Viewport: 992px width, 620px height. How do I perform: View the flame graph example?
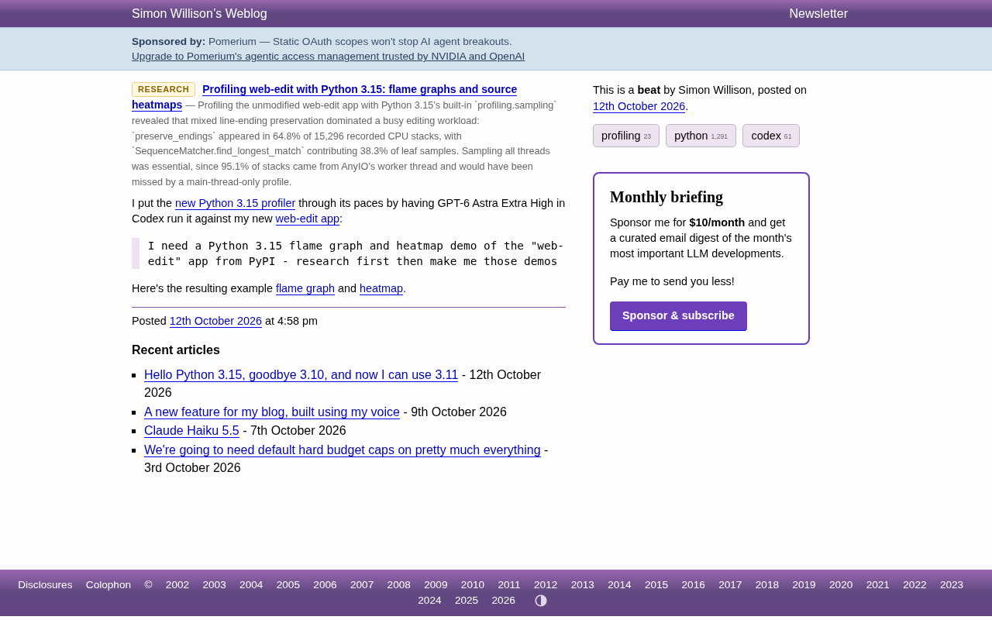(x=305, y=288)
